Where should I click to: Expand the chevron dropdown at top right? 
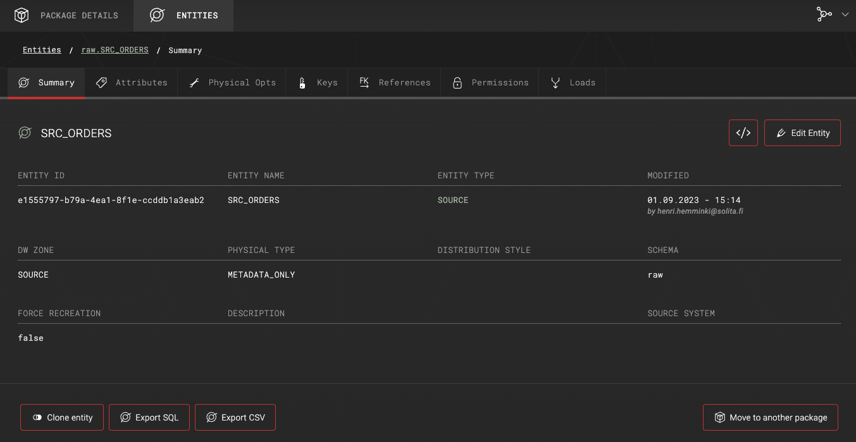point(845,14)
